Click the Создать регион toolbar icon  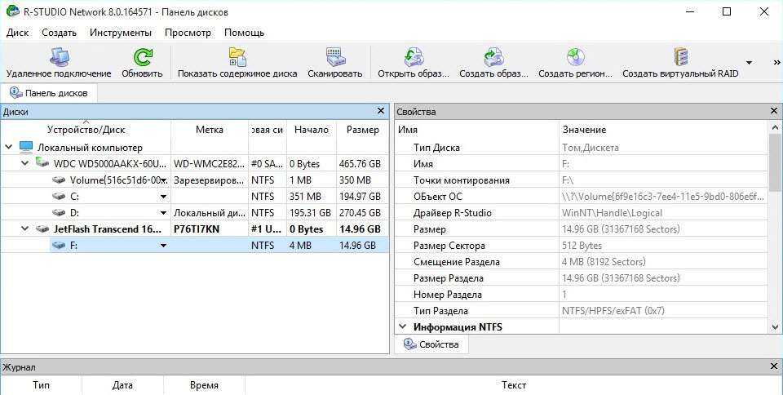(575, 58)
